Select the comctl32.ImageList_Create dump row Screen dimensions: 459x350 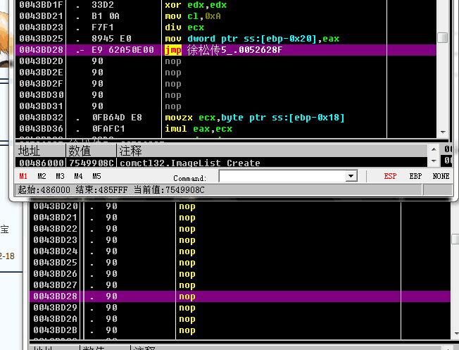point(190,163)
